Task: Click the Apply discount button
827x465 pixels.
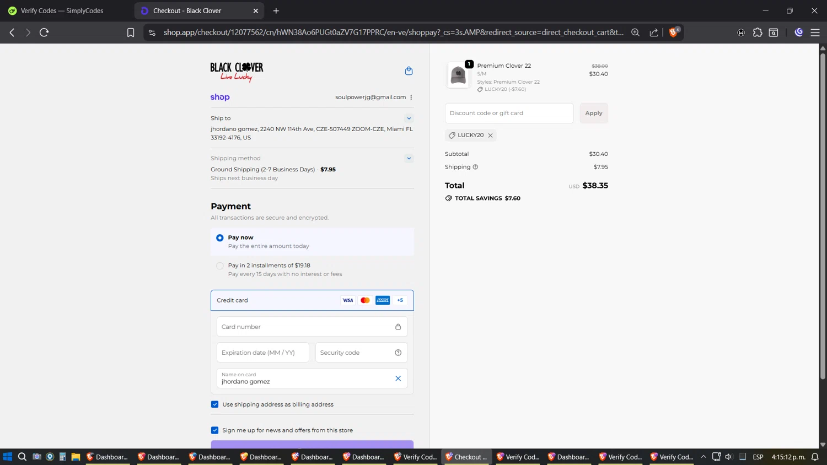Action: coord(594,113)
